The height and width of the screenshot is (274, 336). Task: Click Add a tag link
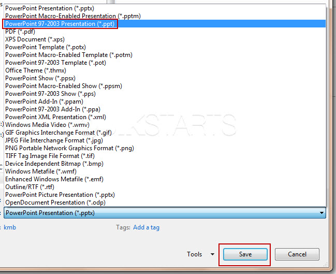pyautogui.click(x=146, y=227)
